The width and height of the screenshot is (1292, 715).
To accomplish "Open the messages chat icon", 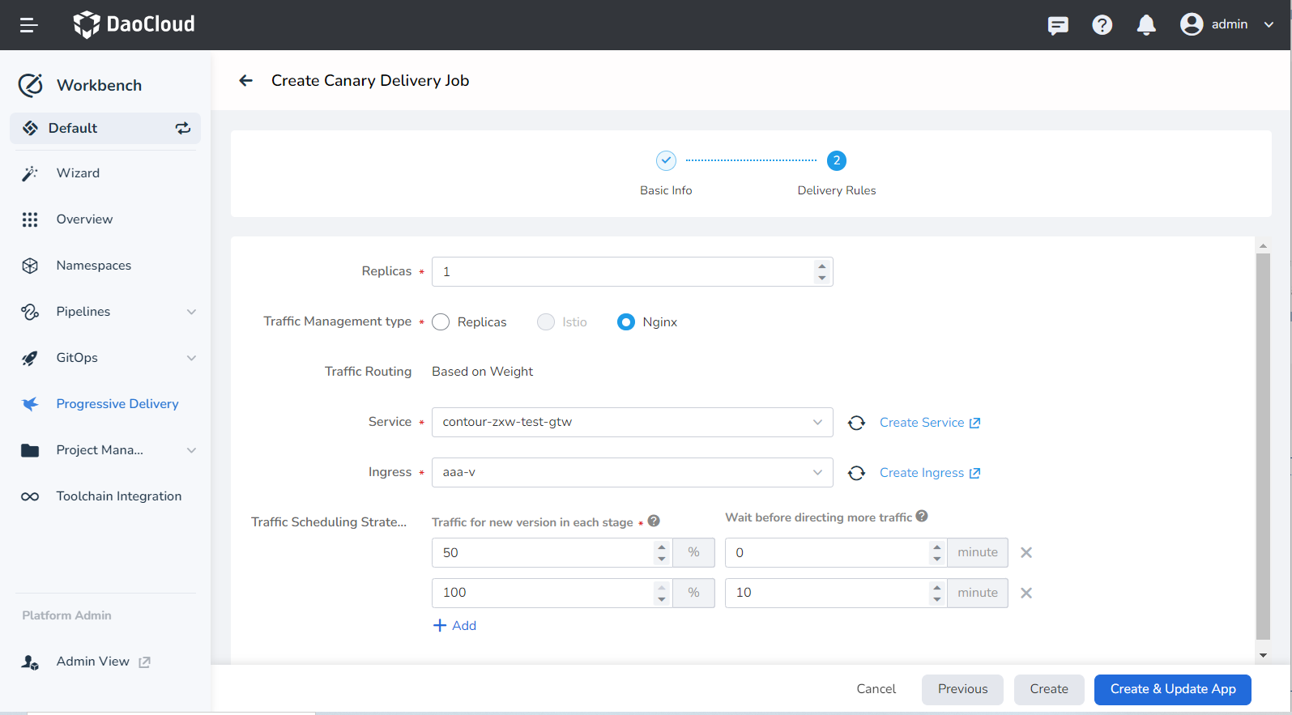I will click(x=1057, y=25).
